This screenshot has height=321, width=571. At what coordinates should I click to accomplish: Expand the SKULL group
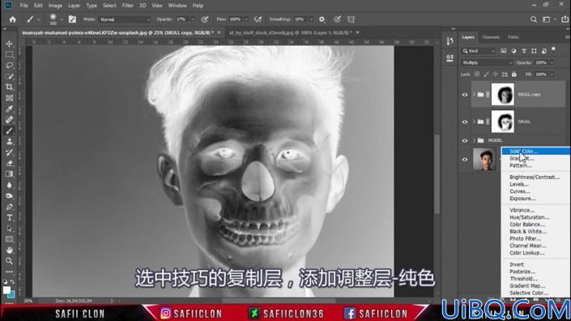click(474, 122)
